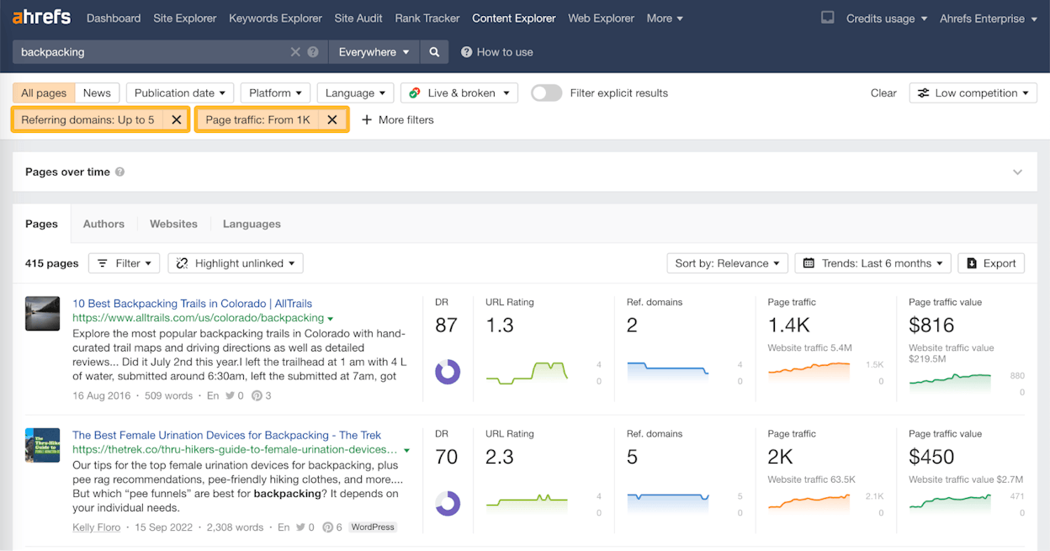Open 10 Best Backpacking Trails in Colorado link
Image resolution: width=1050 pixels, height=551 pixels.
192,304
